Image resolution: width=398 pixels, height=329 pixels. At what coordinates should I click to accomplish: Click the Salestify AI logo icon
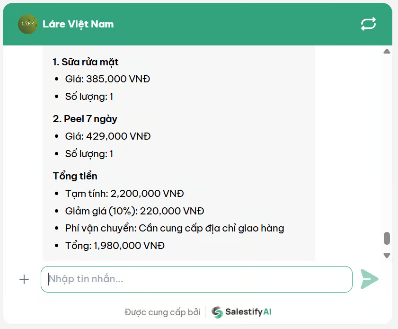(x=217, y=312)
